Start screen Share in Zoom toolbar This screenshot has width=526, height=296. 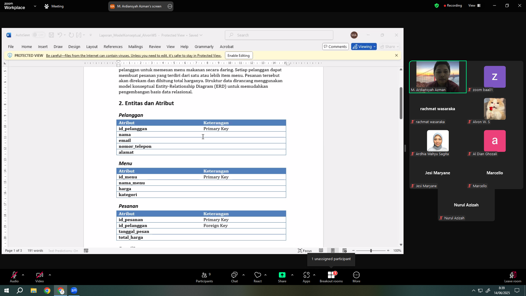[x=282, y=277]
